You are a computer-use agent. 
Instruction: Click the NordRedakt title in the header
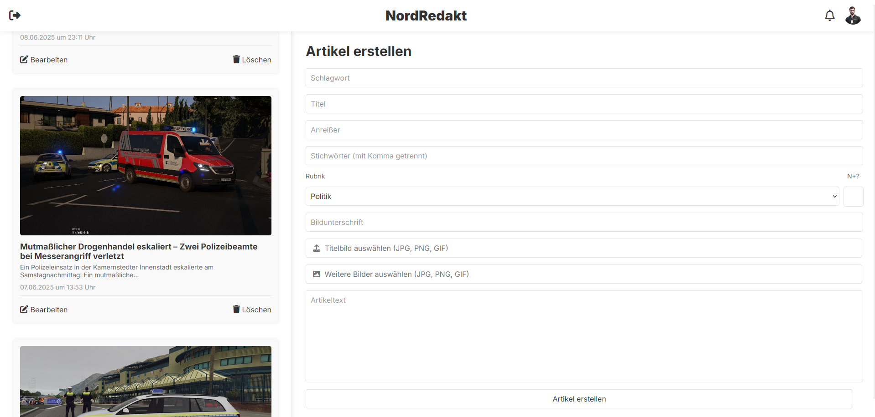[426, 15]
